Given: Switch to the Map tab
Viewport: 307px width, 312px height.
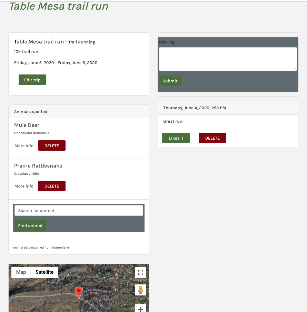Looking at the screenshot, I should [x=20, y=272].
